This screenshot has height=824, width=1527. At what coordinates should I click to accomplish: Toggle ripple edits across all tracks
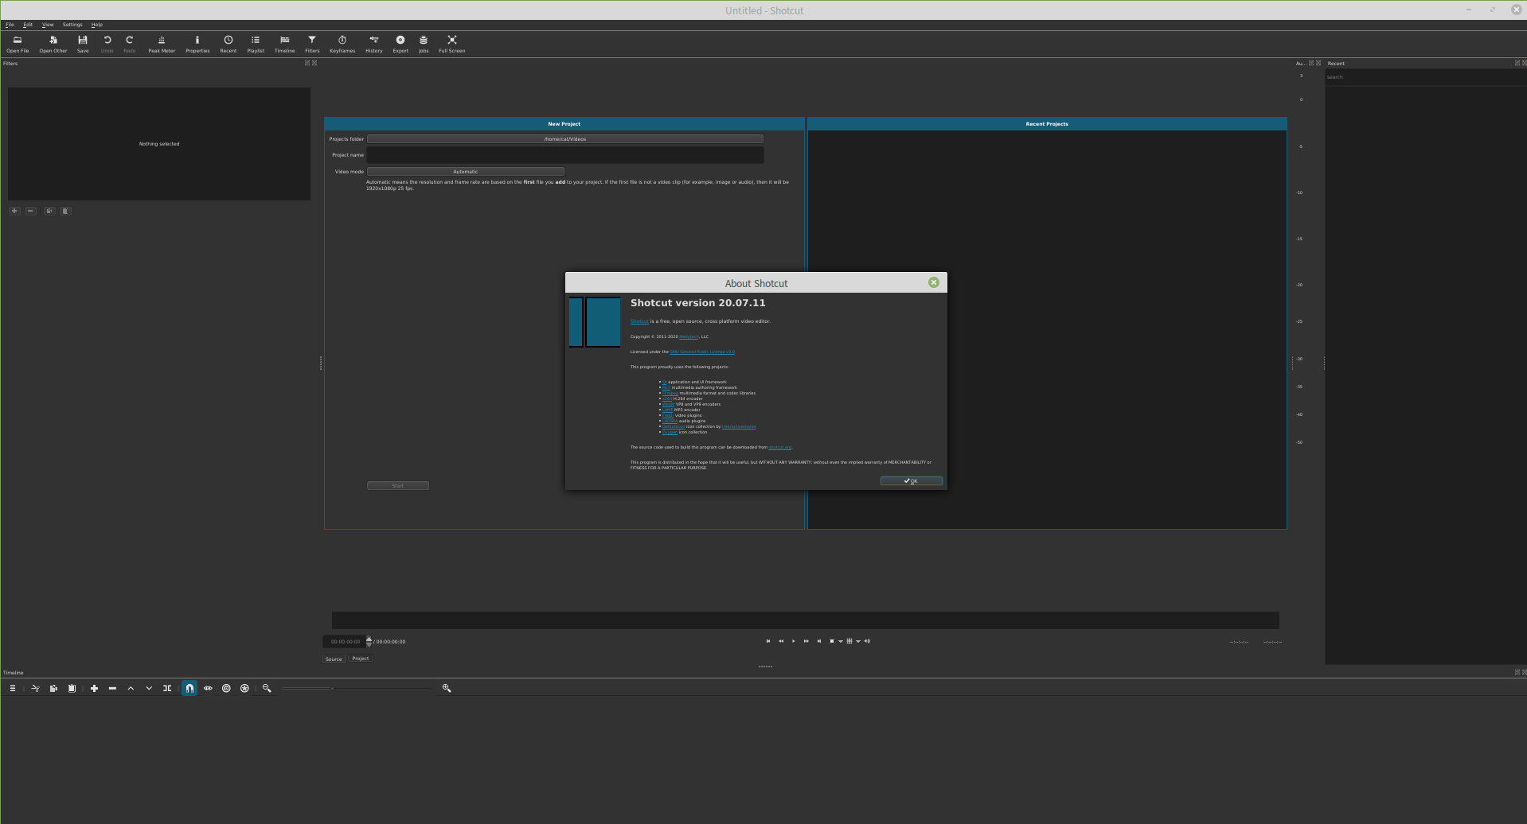244,688
